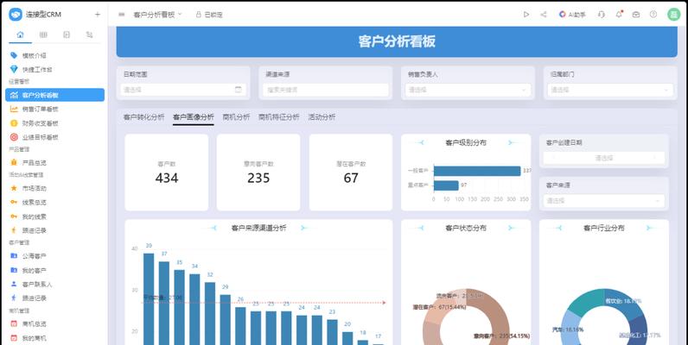Click the share icon in the top bar
Image resolution: width=688 pixels, height=345 pixels.
point(543,15)
